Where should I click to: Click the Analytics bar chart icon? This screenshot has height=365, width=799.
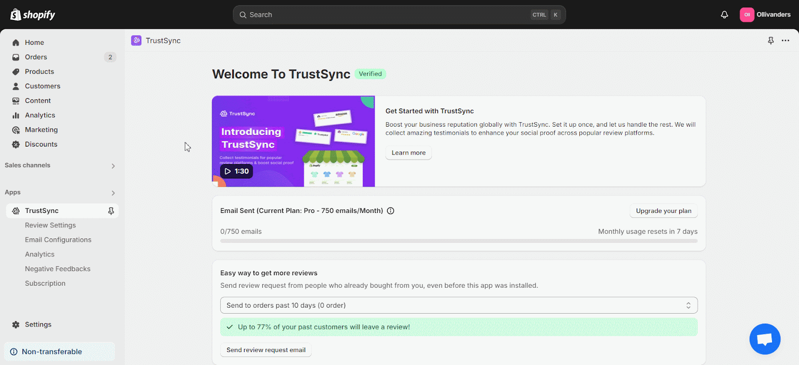16,115
